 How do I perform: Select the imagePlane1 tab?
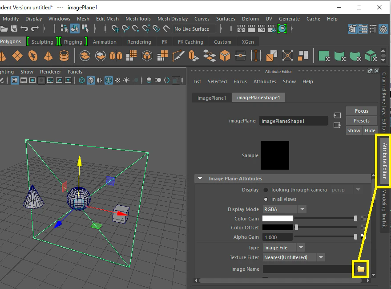click(x=212, y=98)
